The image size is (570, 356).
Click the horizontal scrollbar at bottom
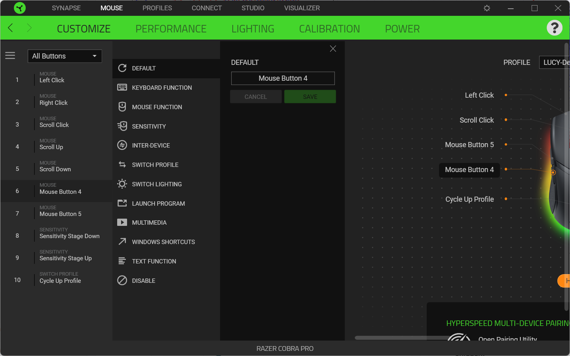pyautogui.click(x=402, y=338)
